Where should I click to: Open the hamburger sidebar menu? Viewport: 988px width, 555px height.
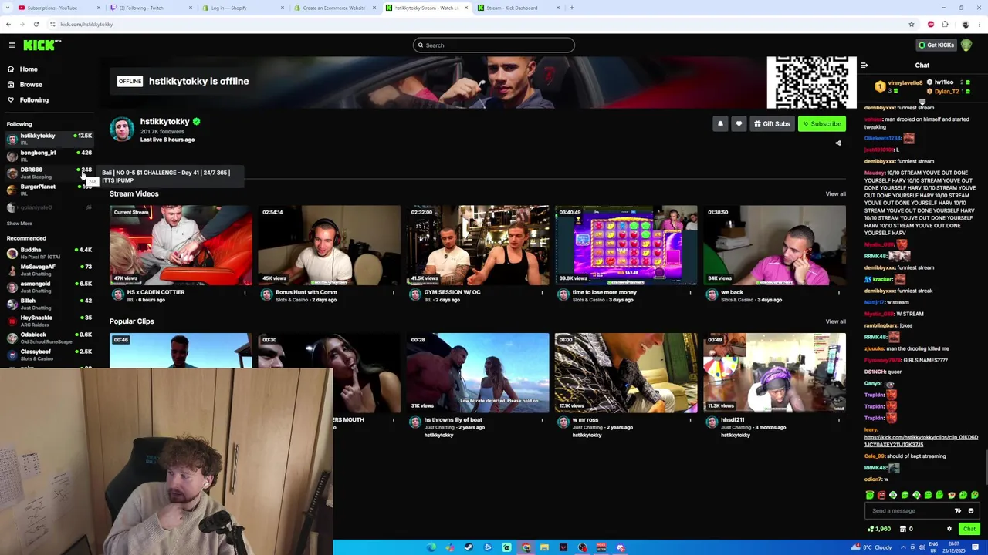12,45
